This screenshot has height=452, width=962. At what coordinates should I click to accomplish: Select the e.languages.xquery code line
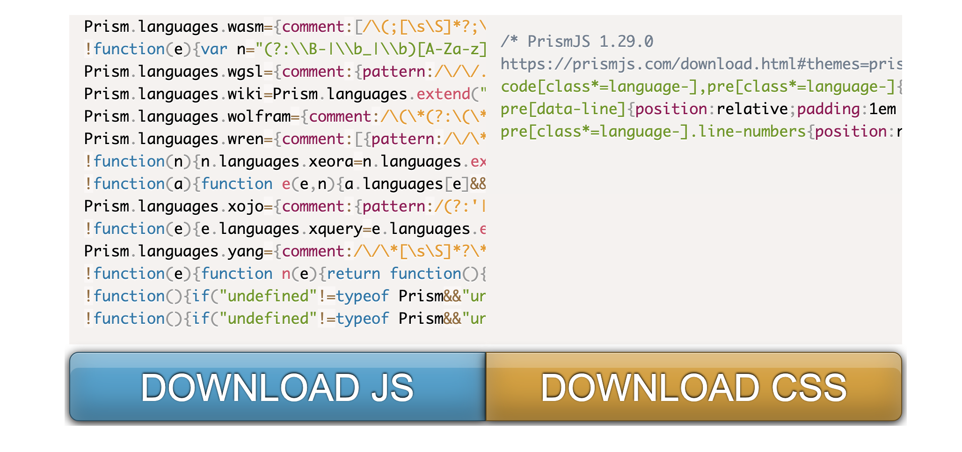click(285, 229)
